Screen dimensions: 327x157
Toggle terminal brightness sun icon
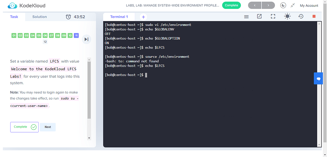click(287, 17)
